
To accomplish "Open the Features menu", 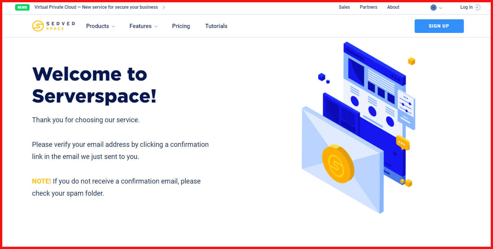I will click(x=140, y=26).
